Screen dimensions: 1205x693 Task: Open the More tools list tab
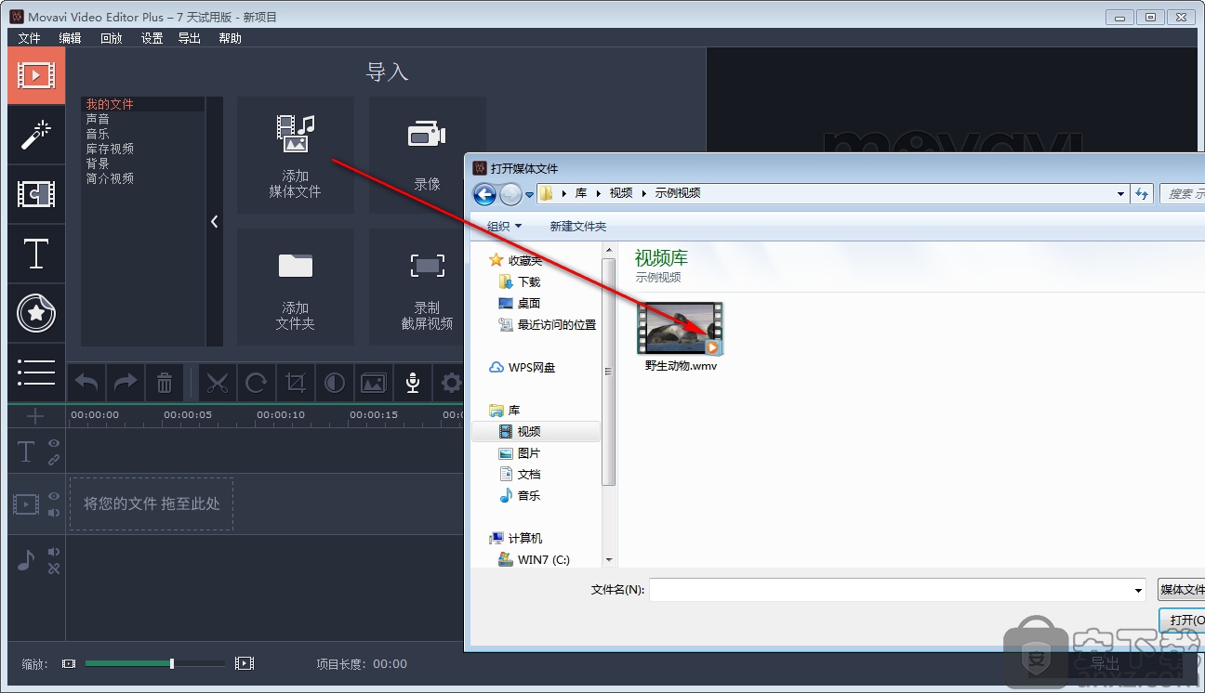coord(36,373)
